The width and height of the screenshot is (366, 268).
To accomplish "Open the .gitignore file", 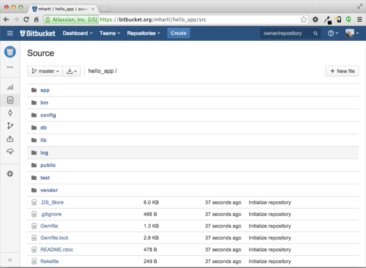I will 51,215.
